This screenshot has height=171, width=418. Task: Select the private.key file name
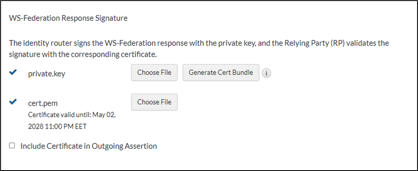point(47,73)
